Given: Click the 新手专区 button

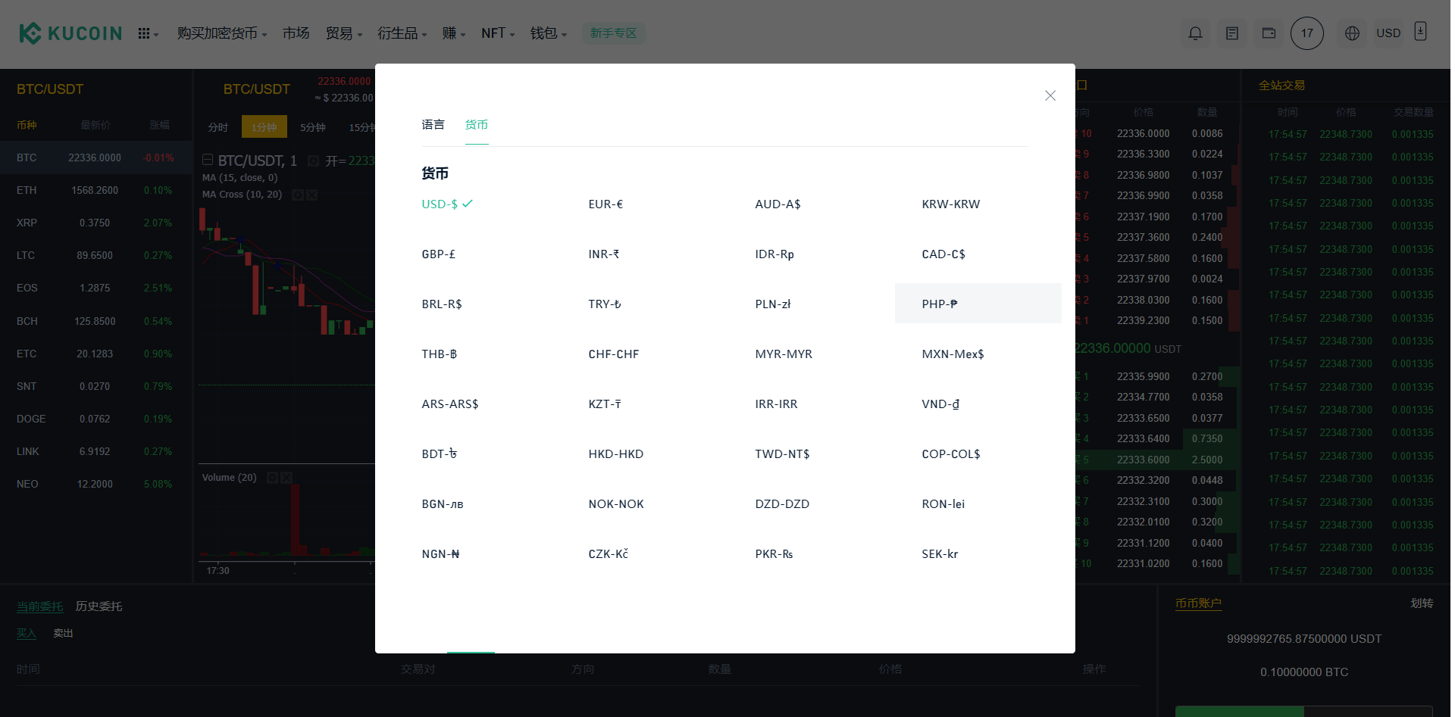Looking at the screenshot, I should point(613,33).
